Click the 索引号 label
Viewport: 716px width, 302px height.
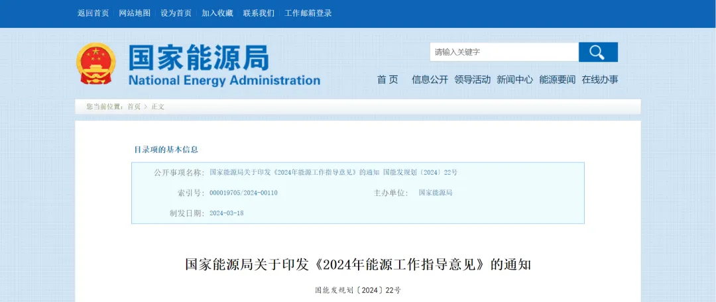[x=192, y=193]
